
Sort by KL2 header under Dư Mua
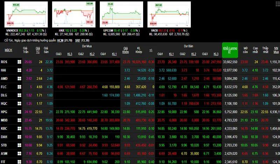pyautogui.click(x=92, y=54)
